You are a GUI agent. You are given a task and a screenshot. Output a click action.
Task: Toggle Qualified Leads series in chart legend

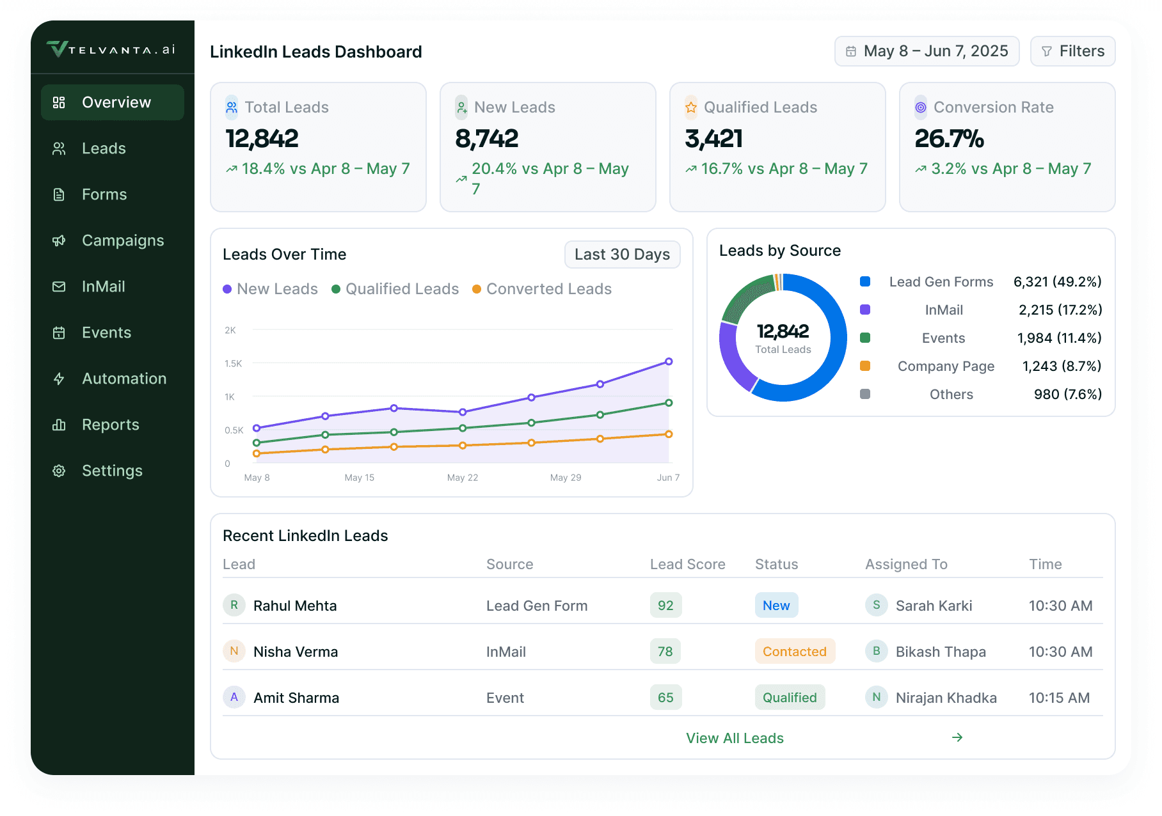pyautogui.click(x=395, y=289)
